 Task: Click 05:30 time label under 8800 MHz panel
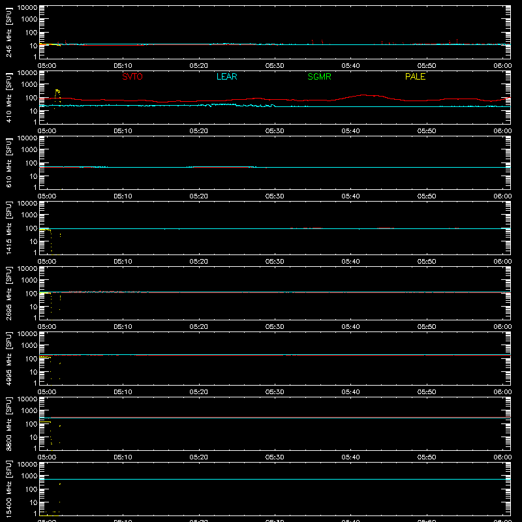(x=275, y=457)
